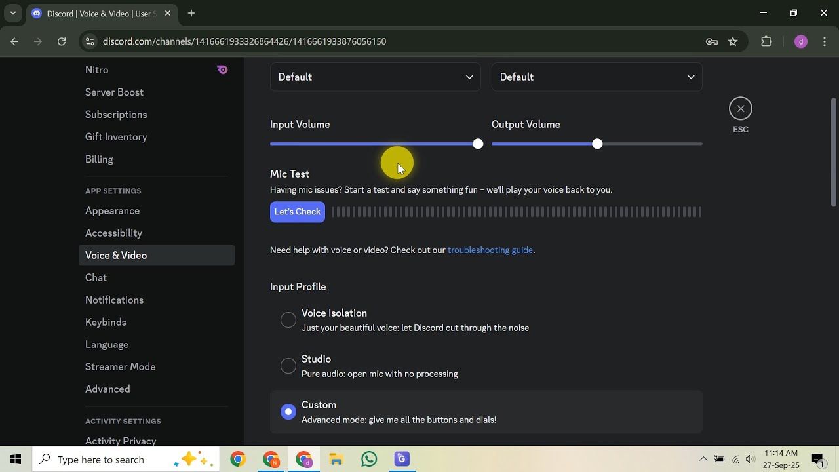Click the Chrome icon in the taskbar
Screen dimensions: 839x472
[238, 460]
